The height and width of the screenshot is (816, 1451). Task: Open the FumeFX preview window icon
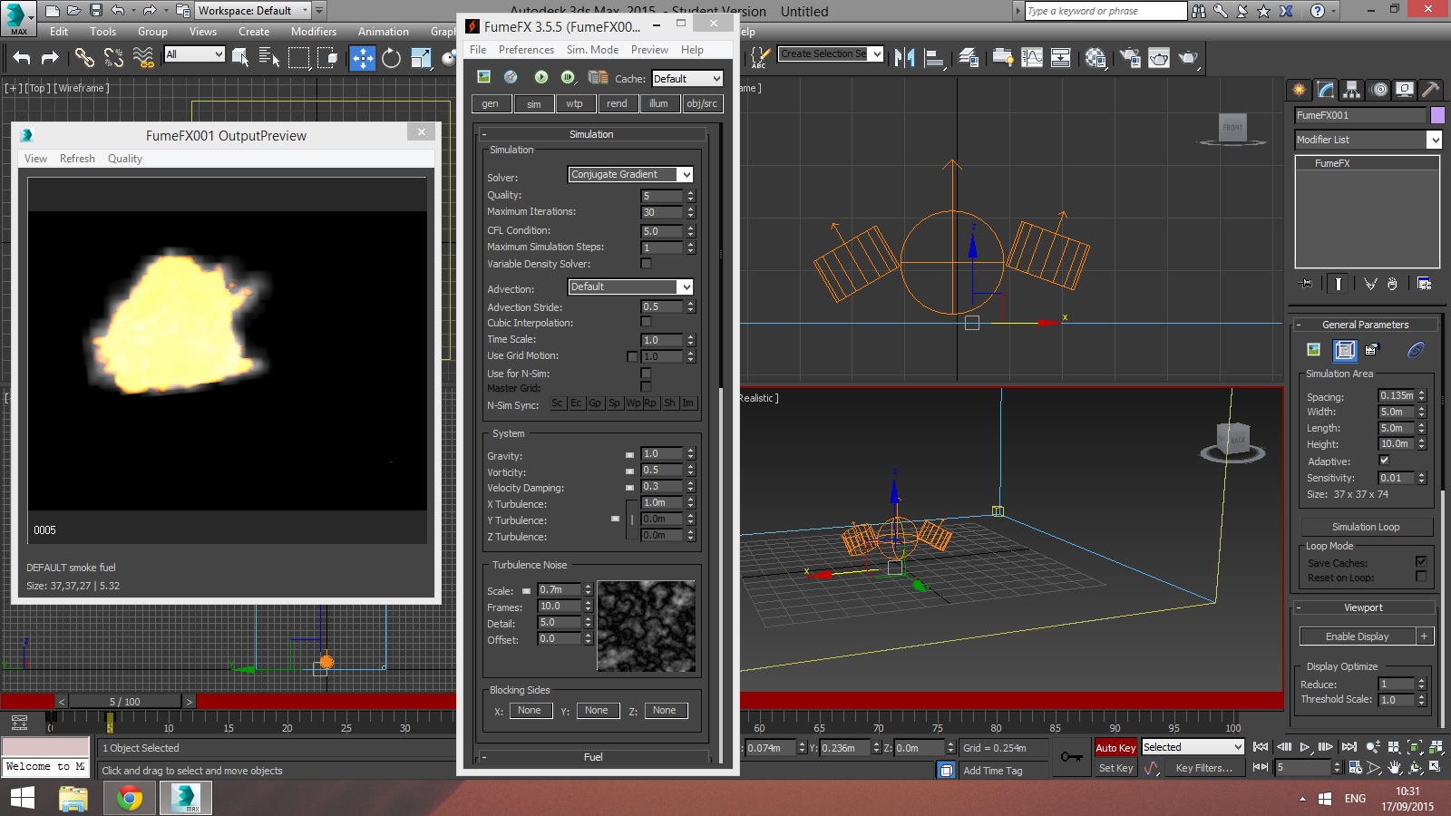pyautogui.click(x=483, y=77)
